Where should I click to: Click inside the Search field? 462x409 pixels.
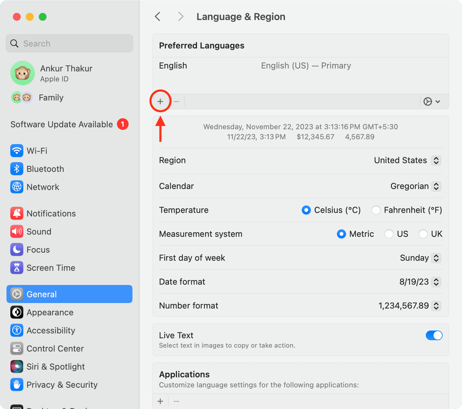pos(69,43)
